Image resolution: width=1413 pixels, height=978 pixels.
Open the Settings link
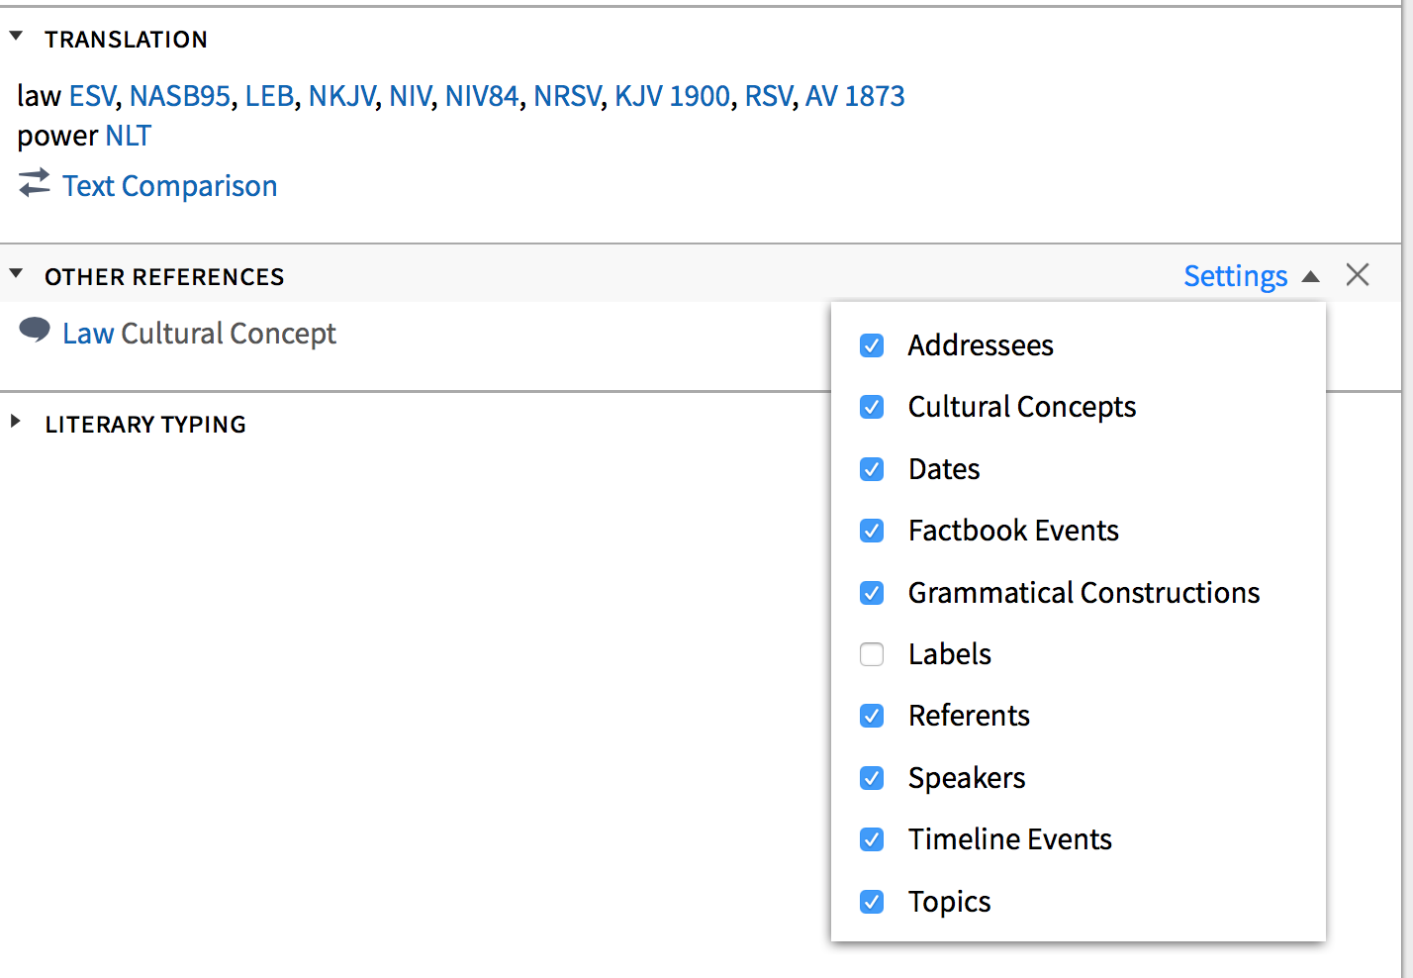(1236, 276)
